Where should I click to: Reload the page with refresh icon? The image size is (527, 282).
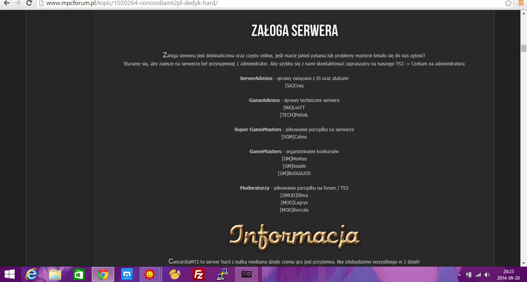pyautogui.click(x=29, y=3)
